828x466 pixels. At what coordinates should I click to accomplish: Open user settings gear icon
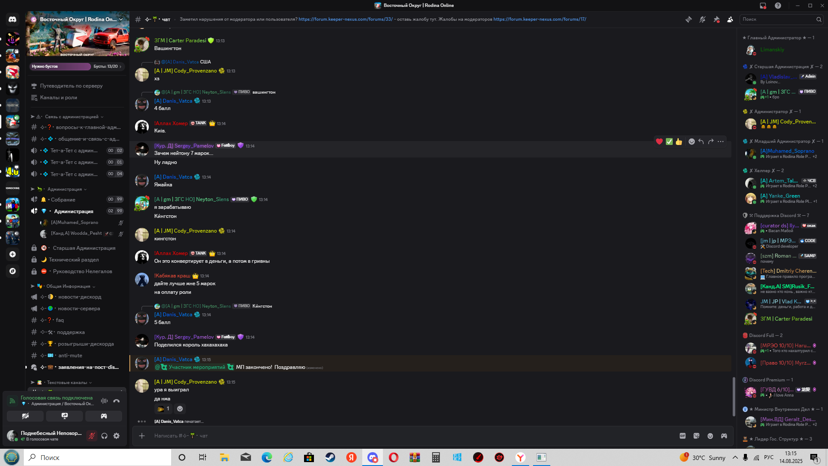(x=116, y=436)
